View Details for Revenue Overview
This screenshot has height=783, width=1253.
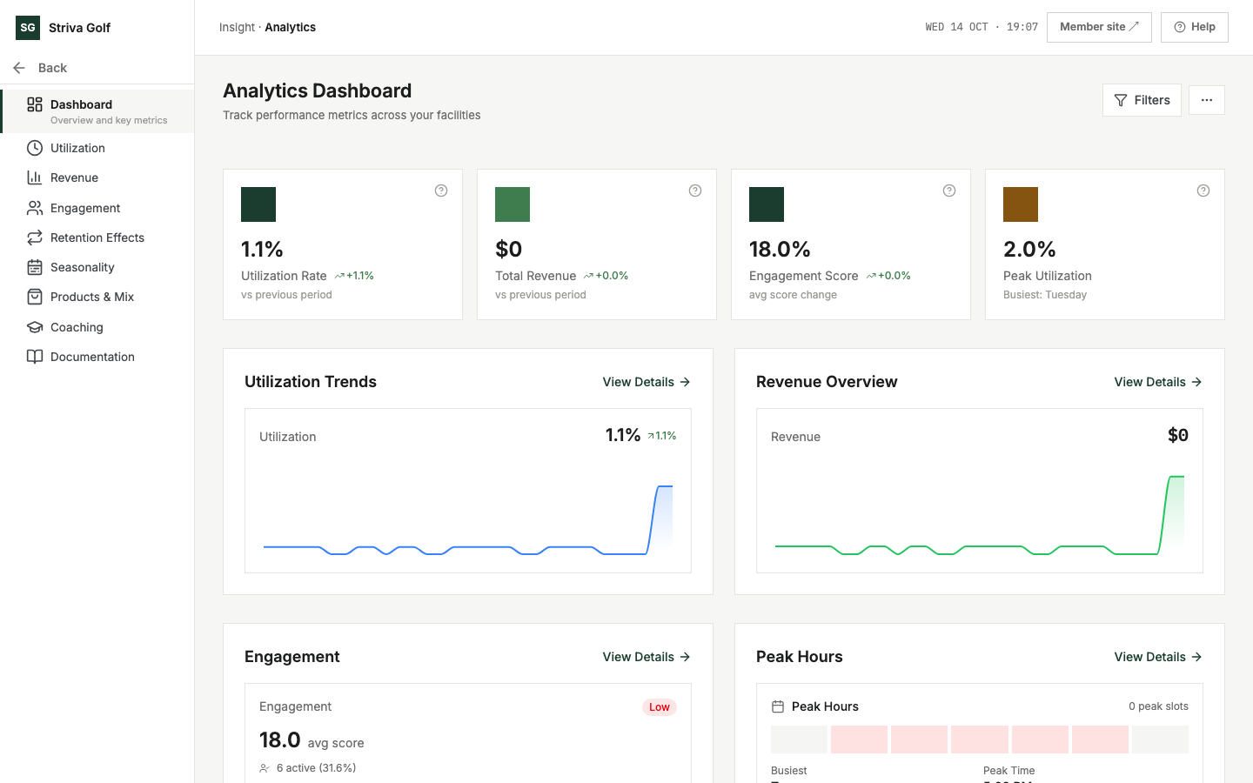click(1158, 382)
